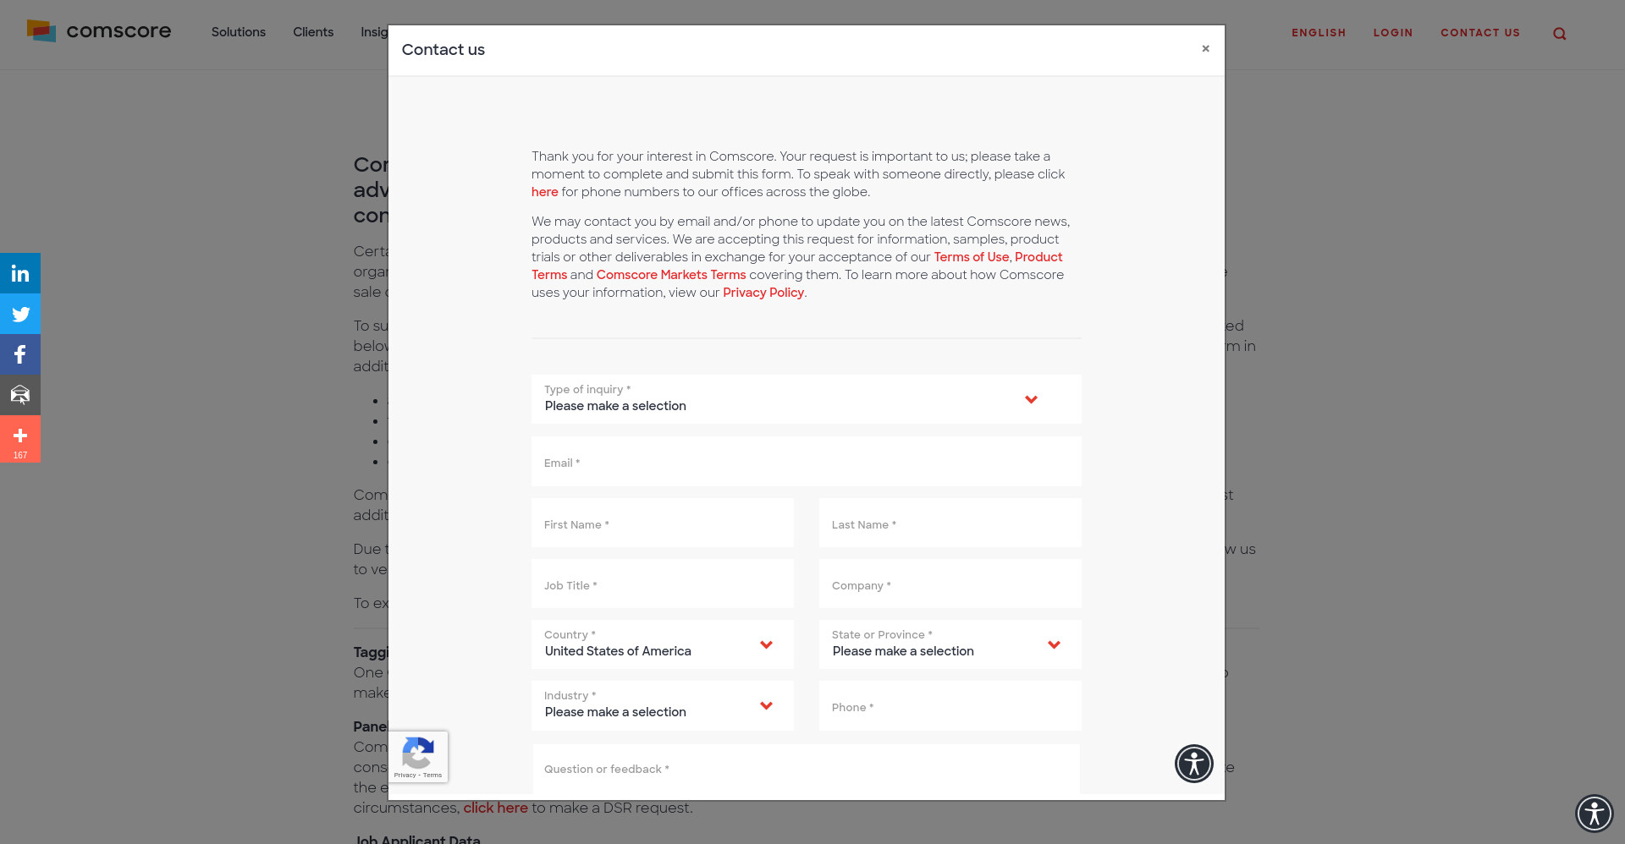Share page on LinkedIn
The image size is (1625, 844).
(20, 273)
